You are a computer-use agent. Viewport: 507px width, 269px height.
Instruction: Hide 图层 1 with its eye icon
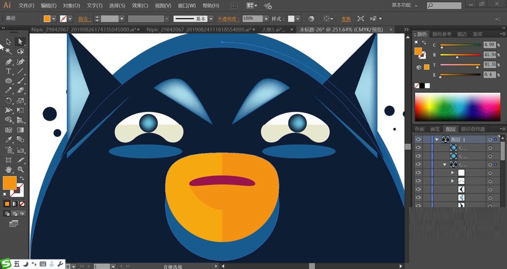pyautogui.click(x=418, y=139)
